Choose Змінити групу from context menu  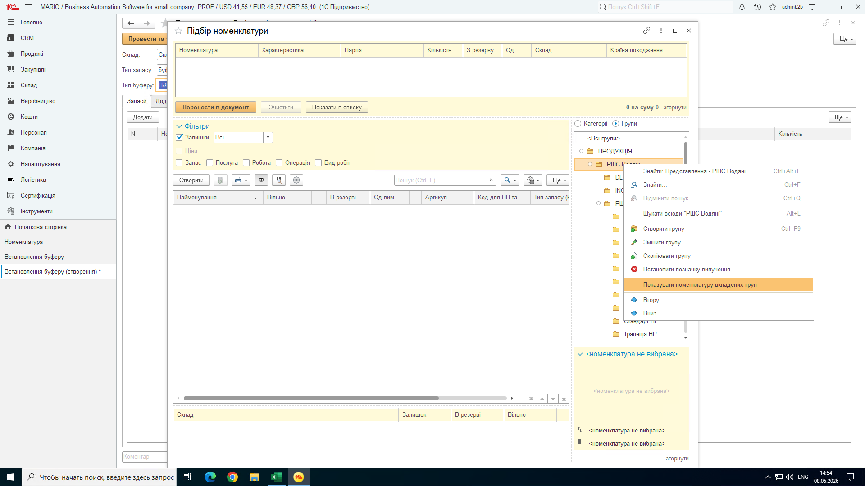(719, 243)
